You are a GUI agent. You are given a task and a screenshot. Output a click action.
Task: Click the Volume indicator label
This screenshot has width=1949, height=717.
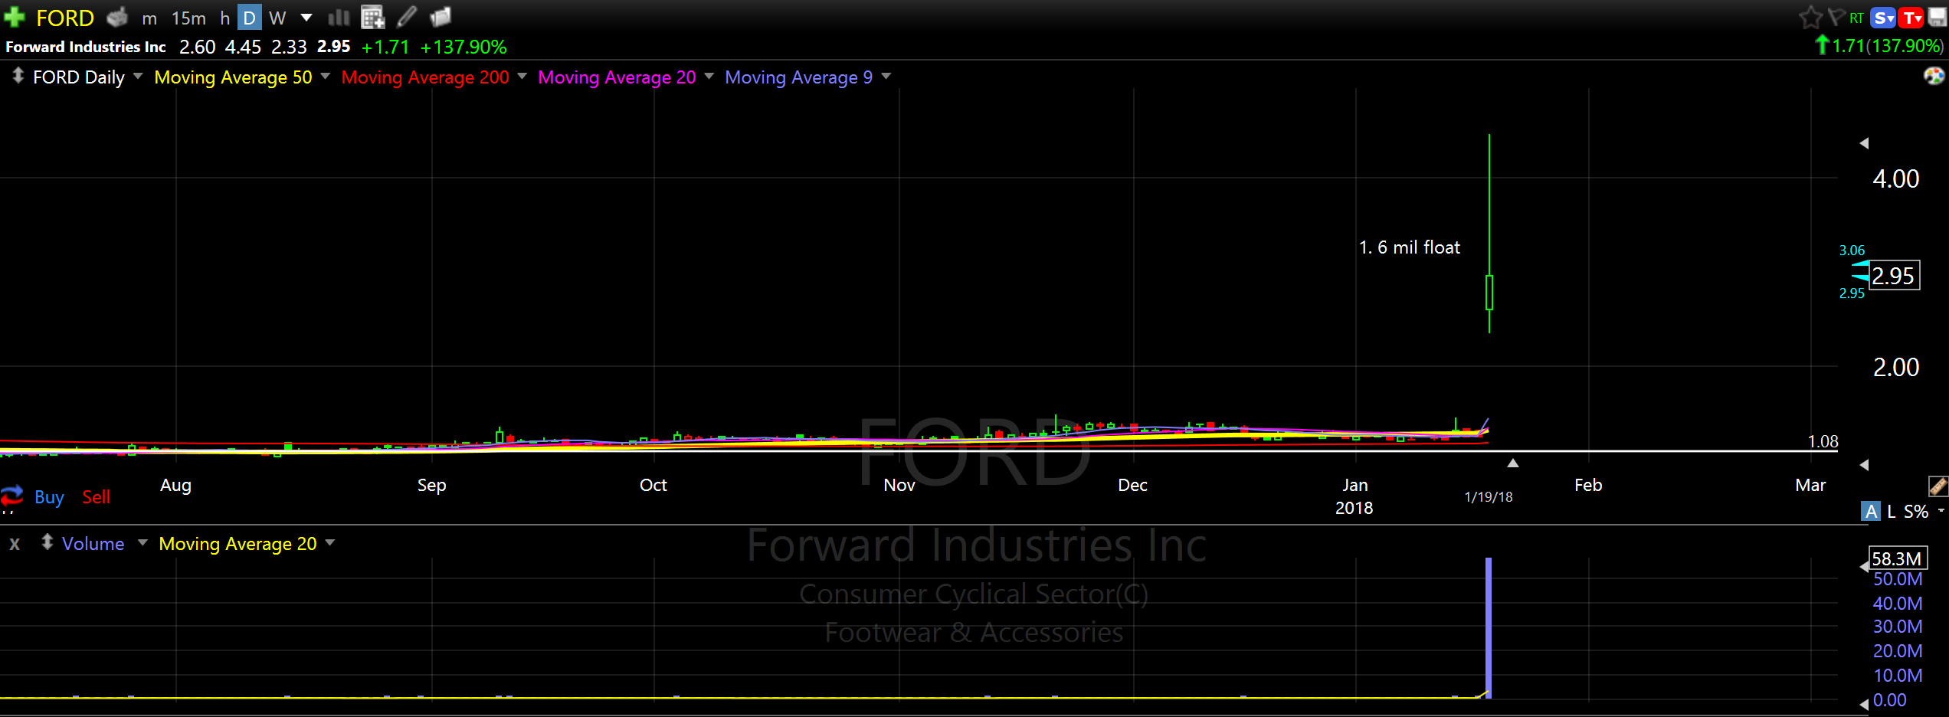coord(93,544)
